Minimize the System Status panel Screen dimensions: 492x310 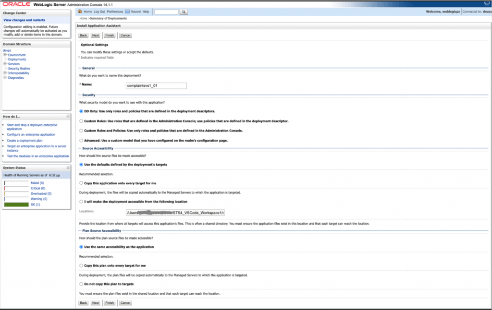68,167
